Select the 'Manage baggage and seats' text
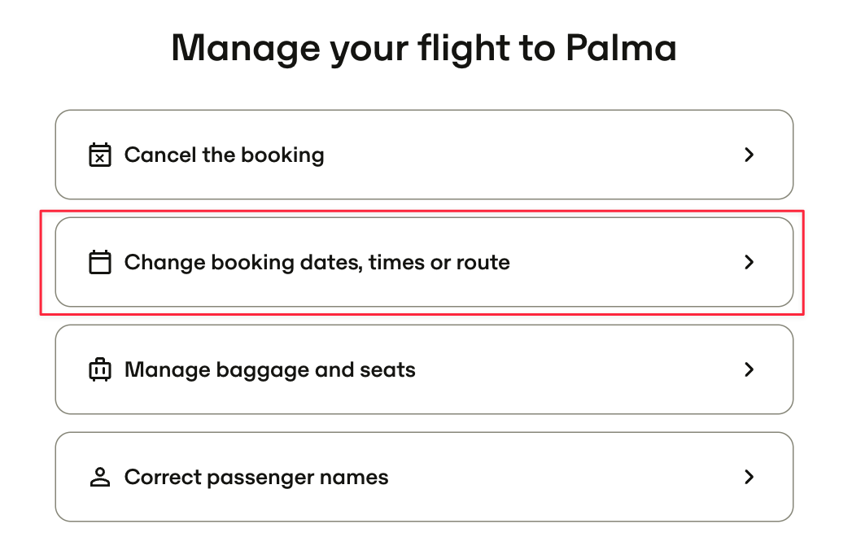852x559 pixels. [270, 370]
